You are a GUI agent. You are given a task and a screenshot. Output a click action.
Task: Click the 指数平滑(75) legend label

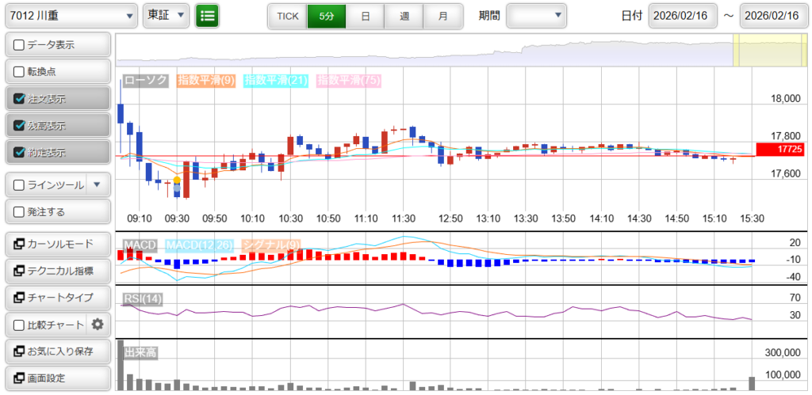(348, 81)
